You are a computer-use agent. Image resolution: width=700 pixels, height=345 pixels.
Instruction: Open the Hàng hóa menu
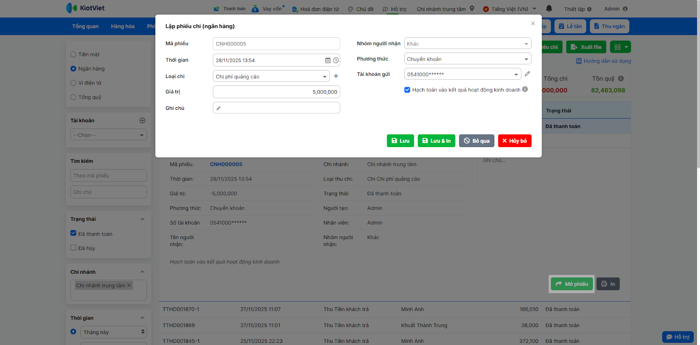pos(122,26)
